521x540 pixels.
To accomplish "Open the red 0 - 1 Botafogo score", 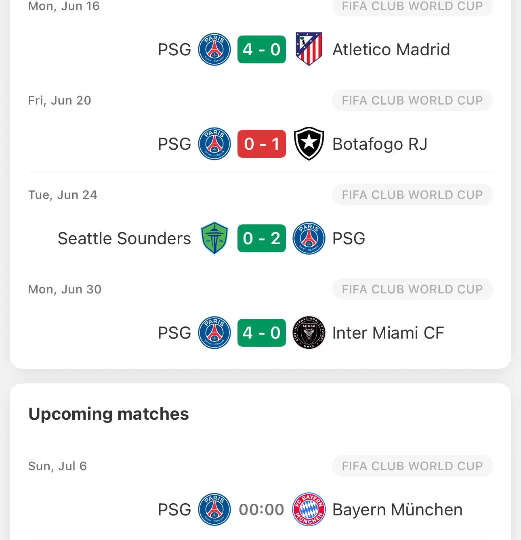I will coord(262,144).
